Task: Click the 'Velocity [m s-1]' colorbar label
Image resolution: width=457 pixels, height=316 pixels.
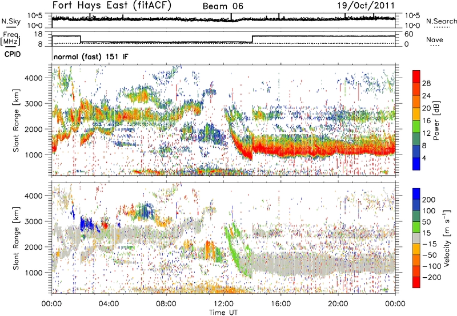Action: click(447, 238)
